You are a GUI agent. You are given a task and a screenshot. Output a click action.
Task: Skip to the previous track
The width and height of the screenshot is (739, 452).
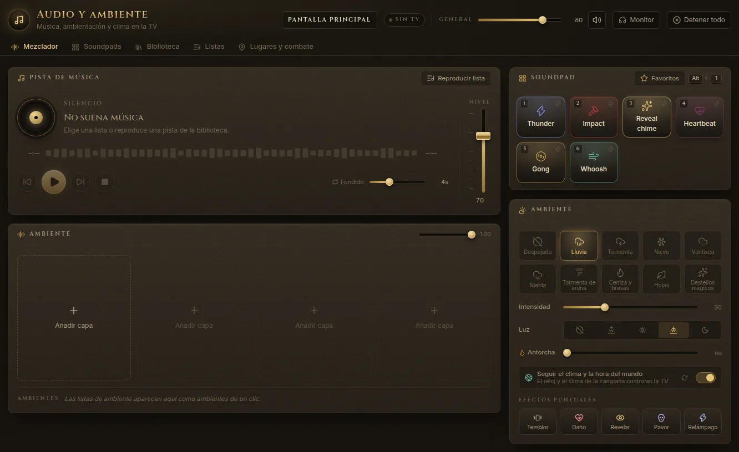(x=27, y=182)
